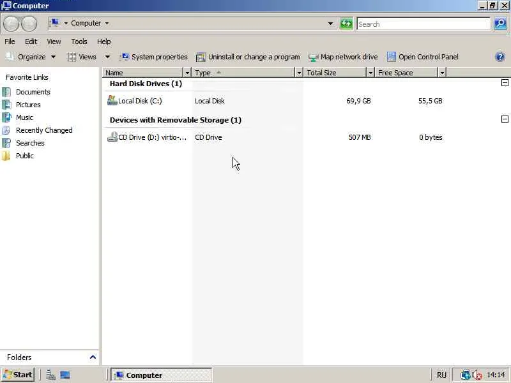Click the Public folder icon
511x383 pixels.
(6, 156)
